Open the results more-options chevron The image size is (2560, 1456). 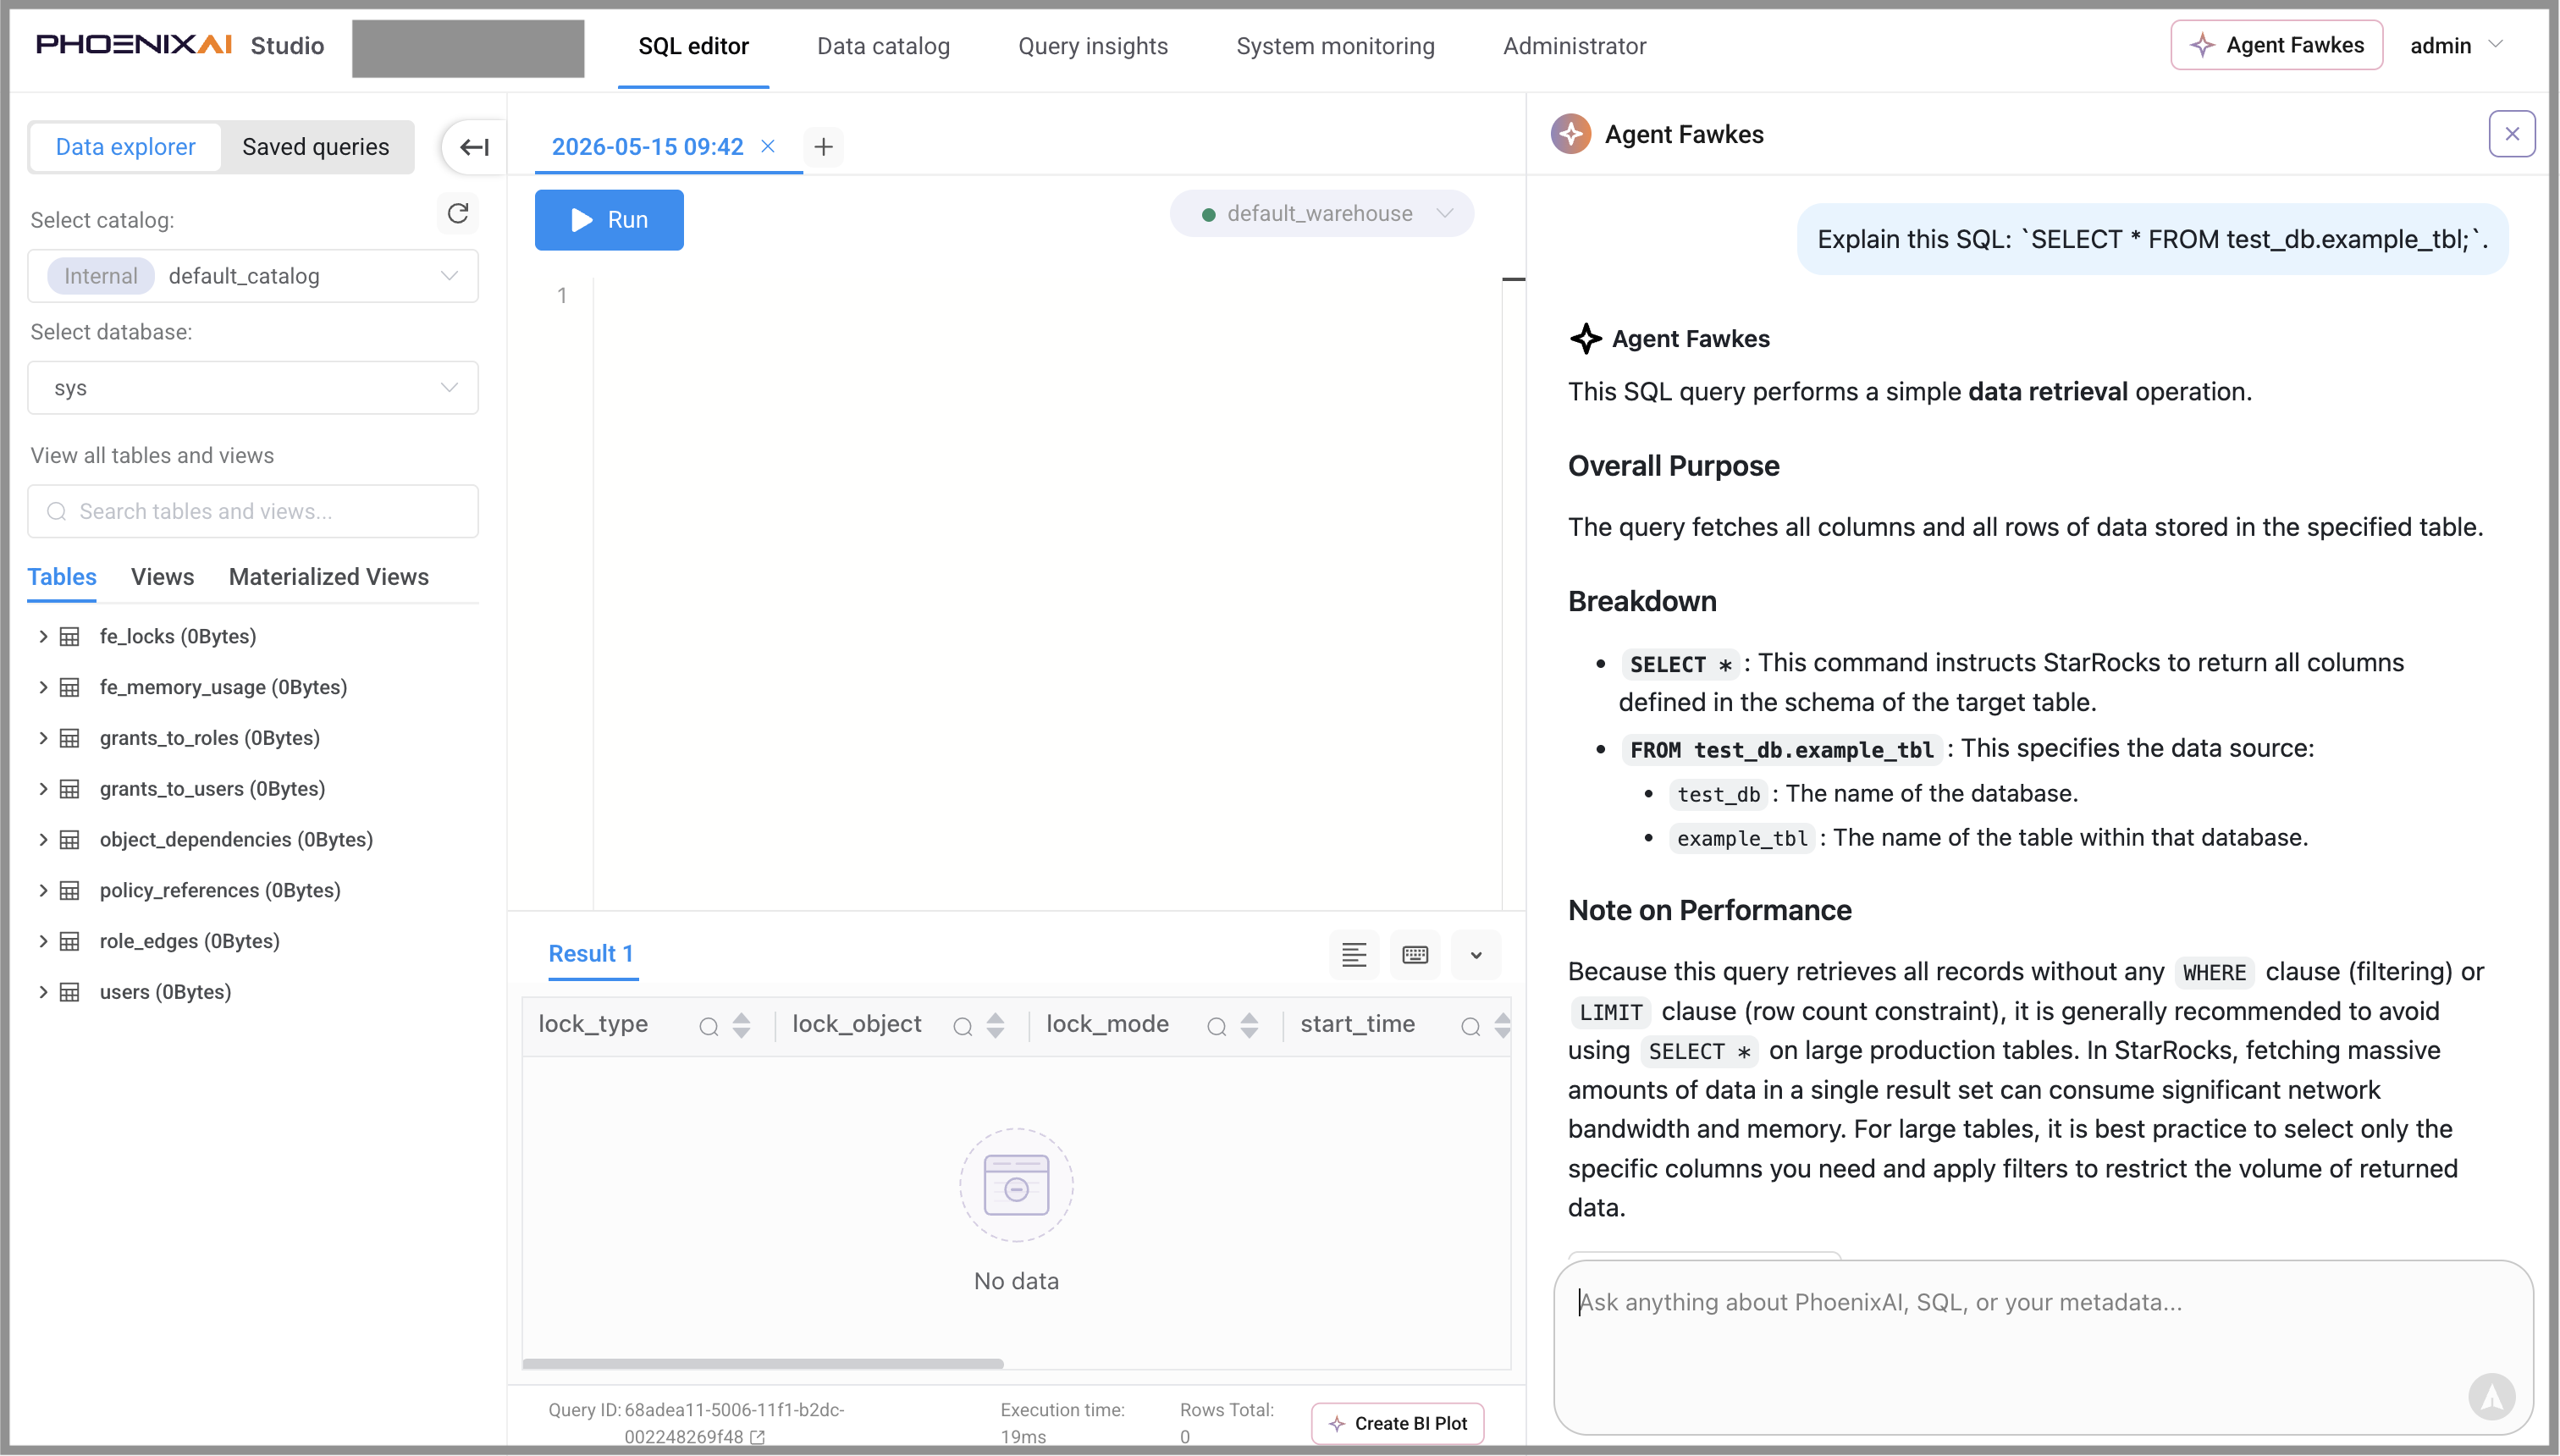1475,955
